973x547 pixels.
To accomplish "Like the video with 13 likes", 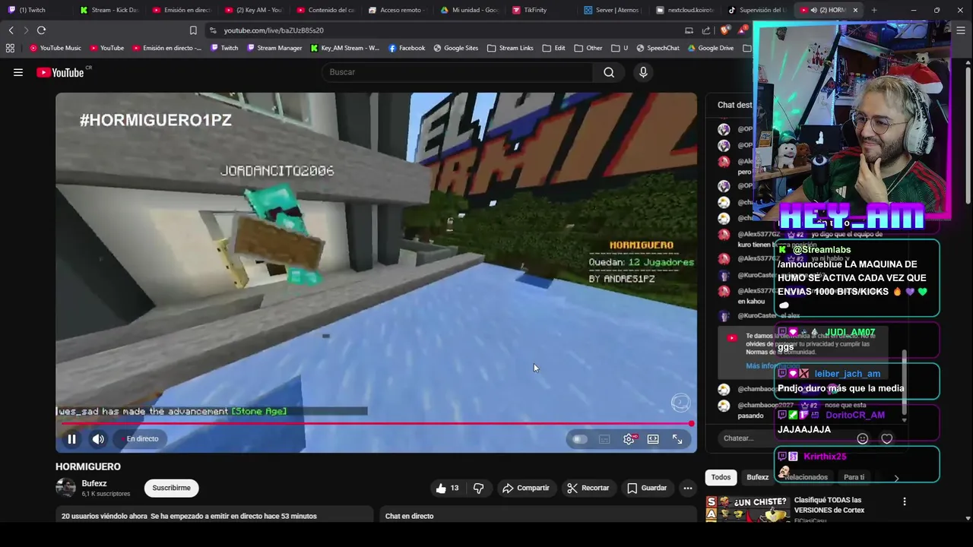I will (447, 488).
